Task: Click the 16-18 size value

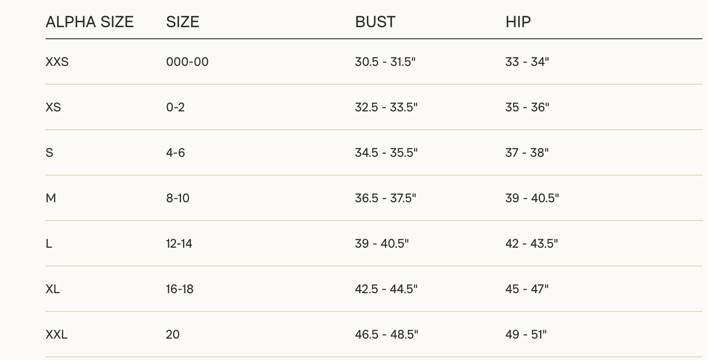Action: (x=180, y=289)
